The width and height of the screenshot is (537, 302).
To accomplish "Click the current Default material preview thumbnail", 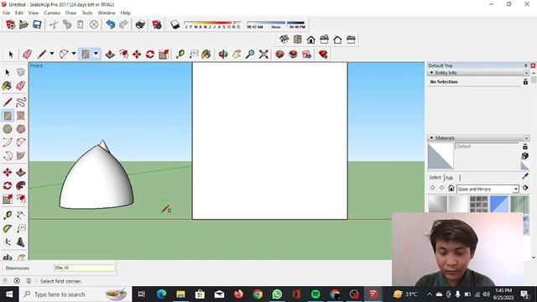I will (x=441, y=157).
